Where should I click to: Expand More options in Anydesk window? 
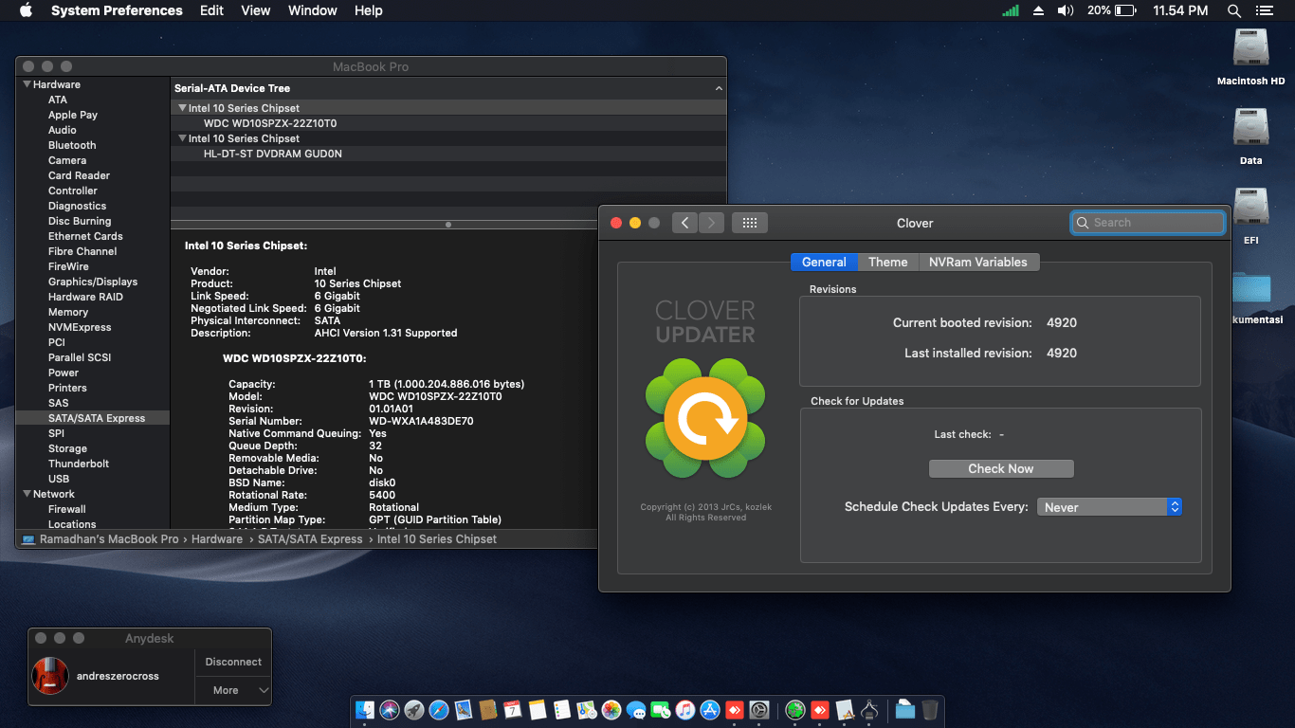233,690
